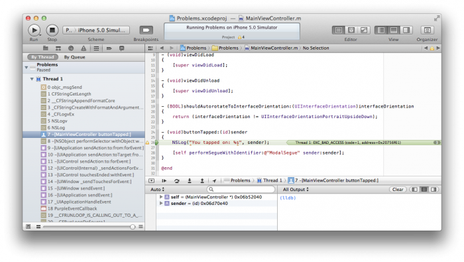Select the Assistant editor icon

click(351, 31)
